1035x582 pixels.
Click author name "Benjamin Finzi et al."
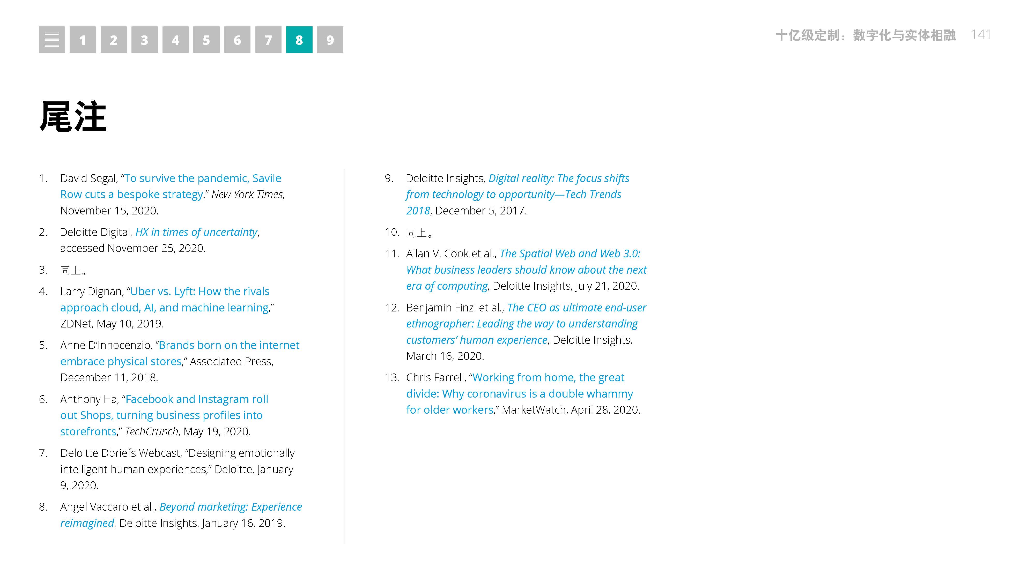tap(455, 308)
